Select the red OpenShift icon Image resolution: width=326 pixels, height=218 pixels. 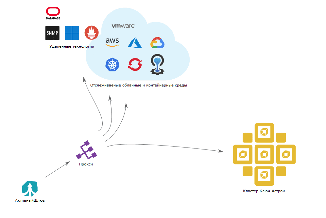(x=135, y=64)
